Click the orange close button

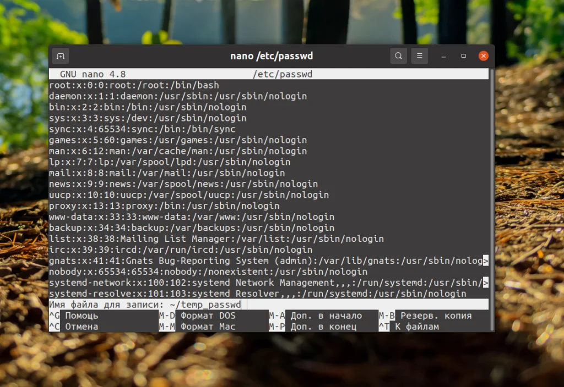[483, 56]
